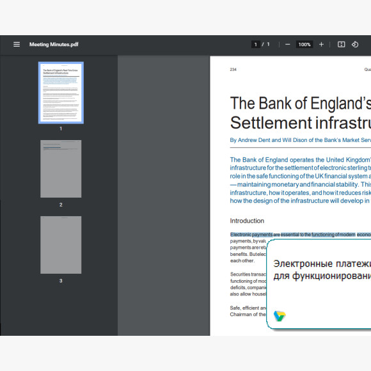
Task: Click the translator logo in popup
Action: [x=280, y=316]
